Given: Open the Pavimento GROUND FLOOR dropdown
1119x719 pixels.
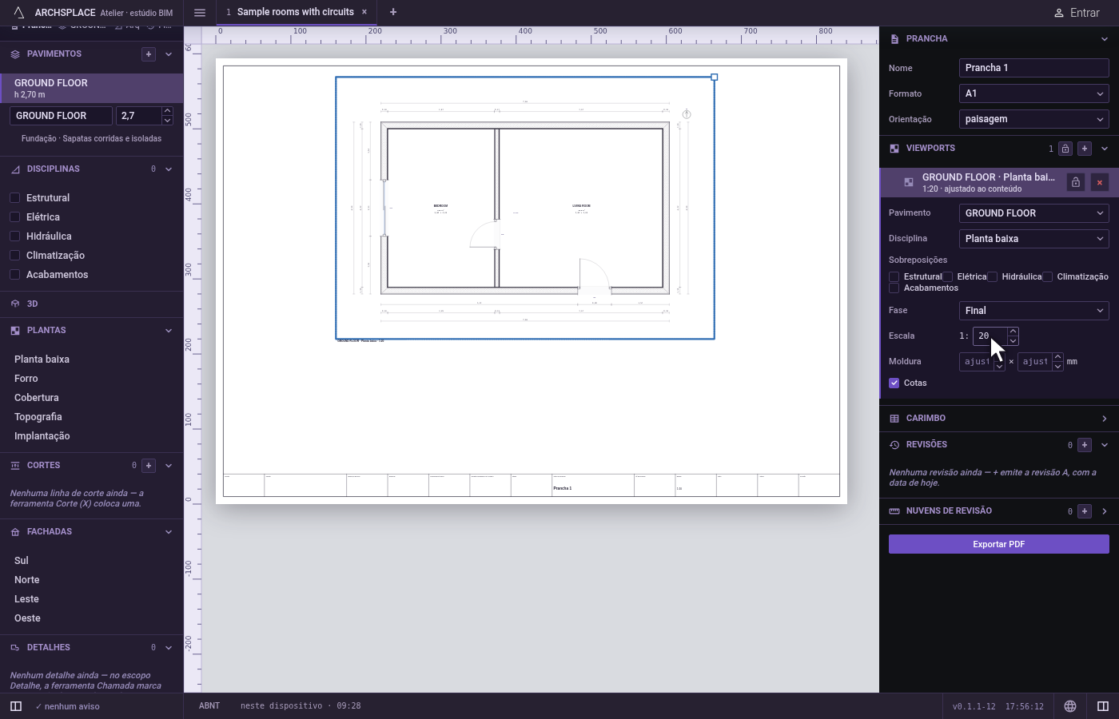Looking at the screenshot, I should click(x=1033, y=213).
